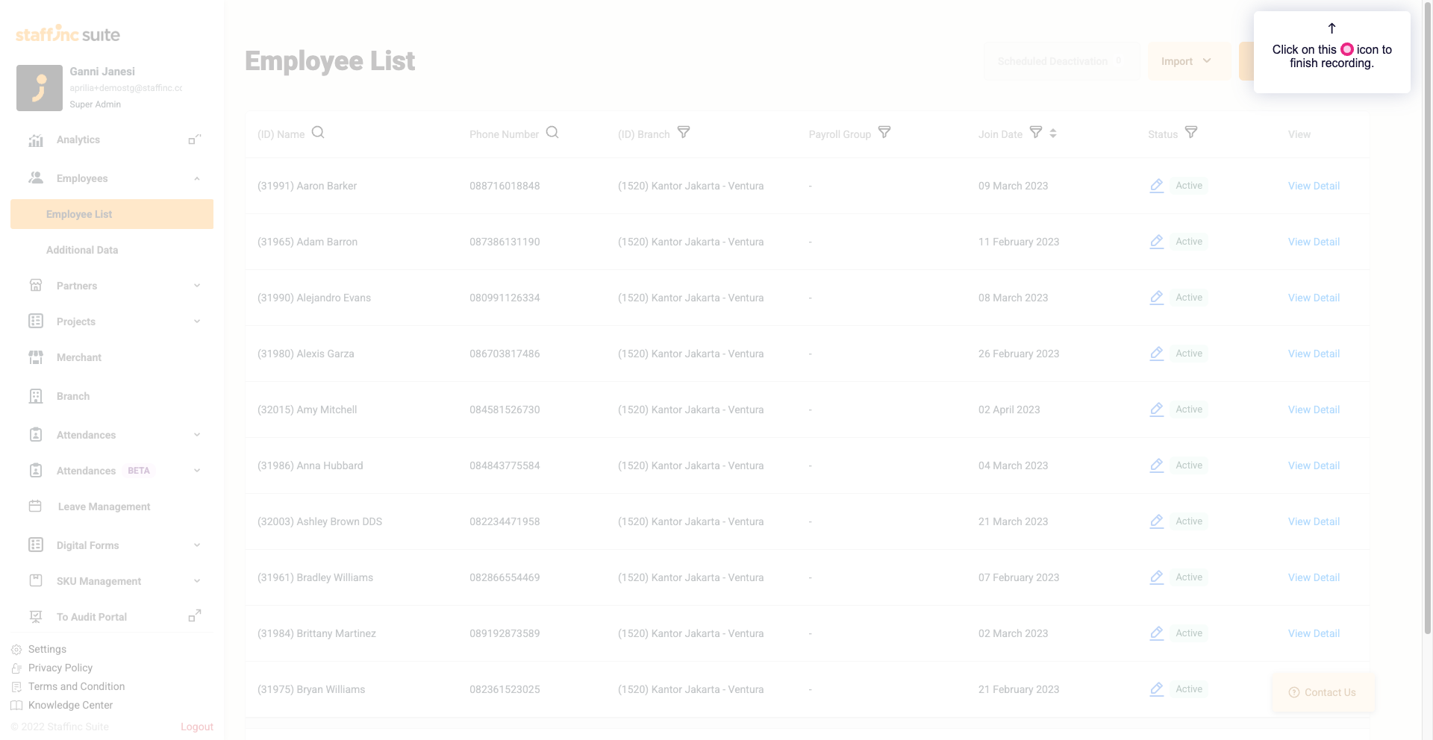Open the Branch sidebar item
Image resolution: width=1433 pixels, height=740 pixels.
[x=73, y=396]
